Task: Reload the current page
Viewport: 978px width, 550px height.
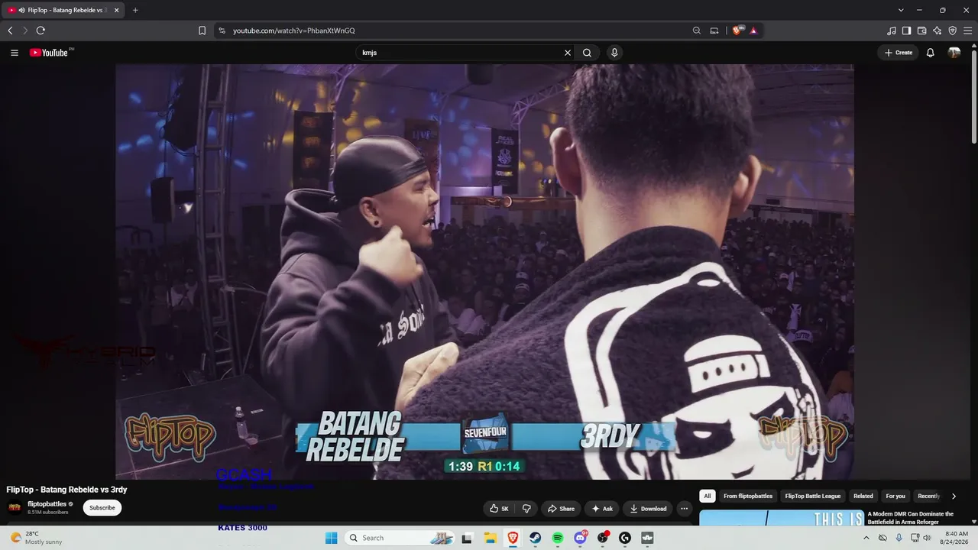Action: [x=40, y=31]
